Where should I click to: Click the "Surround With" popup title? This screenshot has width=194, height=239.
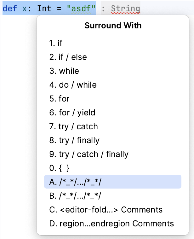pyautogui.click(x=113, y=26)
